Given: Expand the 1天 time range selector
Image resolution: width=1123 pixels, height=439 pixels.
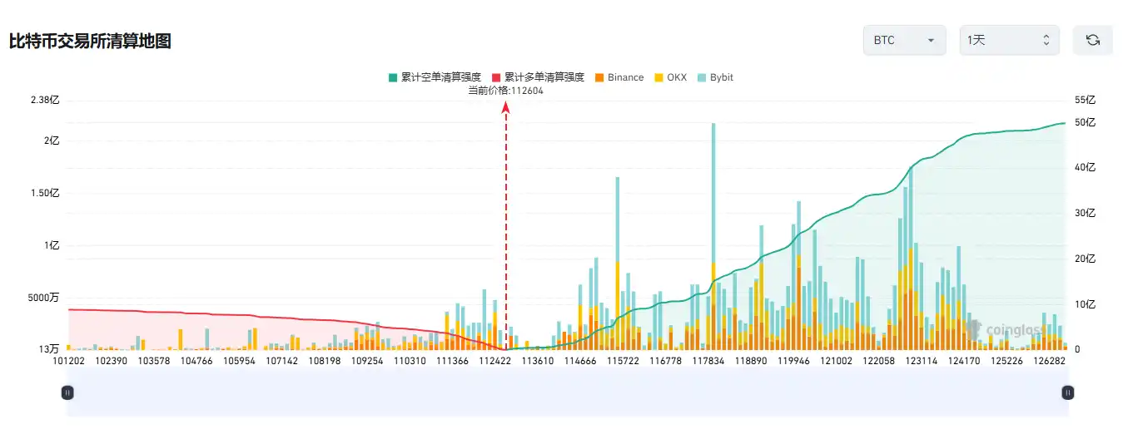Looking at the screenshot, I should click(1009, 40).
